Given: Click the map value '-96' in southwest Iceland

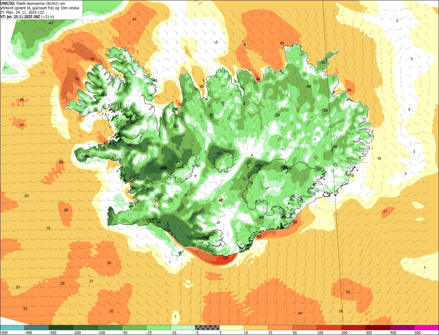Looking at the screenshot, I should click(158, 222).
